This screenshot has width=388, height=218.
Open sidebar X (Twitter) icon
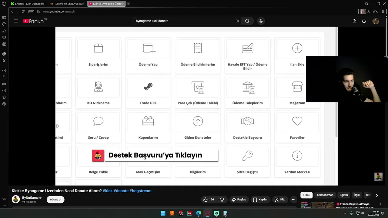4,61
